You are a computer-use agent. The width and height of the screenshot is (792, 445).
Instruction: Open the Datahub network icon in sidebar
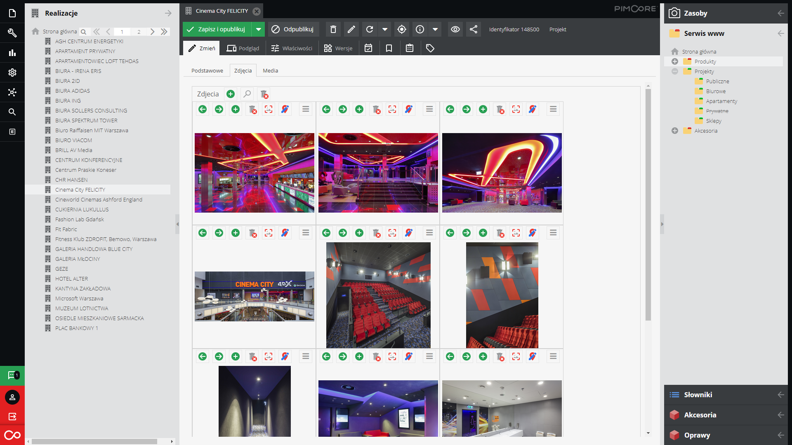[12, 92]
